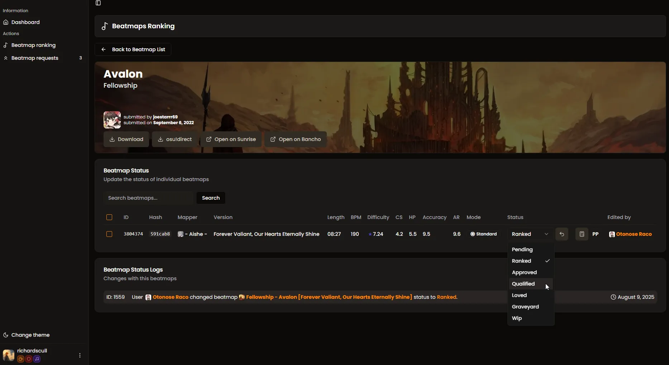The height and width of the screenshot is (365, 669).
Task: Open beatmap on Sunrise
Action: (231, 139)
